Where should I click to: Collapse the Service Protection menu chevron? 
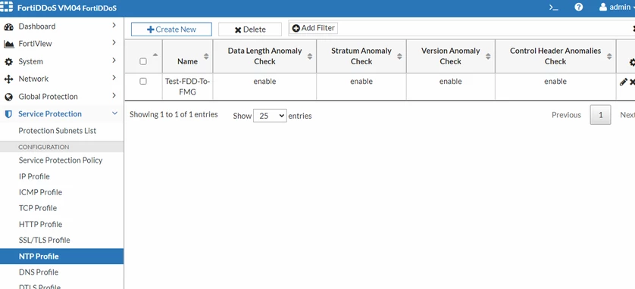pyautogui.click(x=114, y=113)
